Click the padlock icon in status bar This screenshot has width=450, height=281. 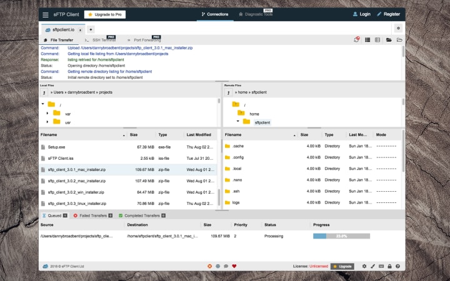[389, 266]
